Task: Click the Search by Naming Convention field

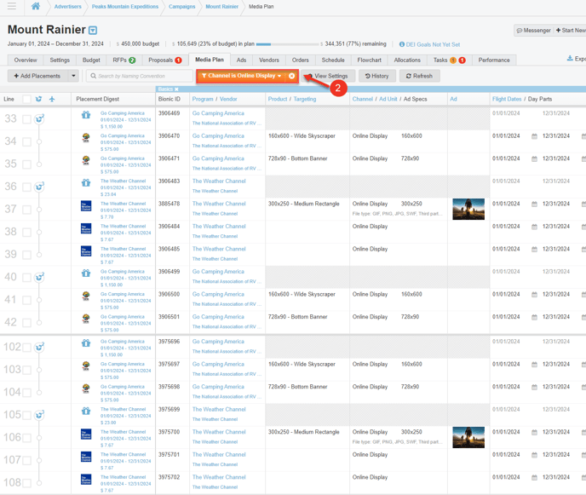Action: tap(140, 76)
